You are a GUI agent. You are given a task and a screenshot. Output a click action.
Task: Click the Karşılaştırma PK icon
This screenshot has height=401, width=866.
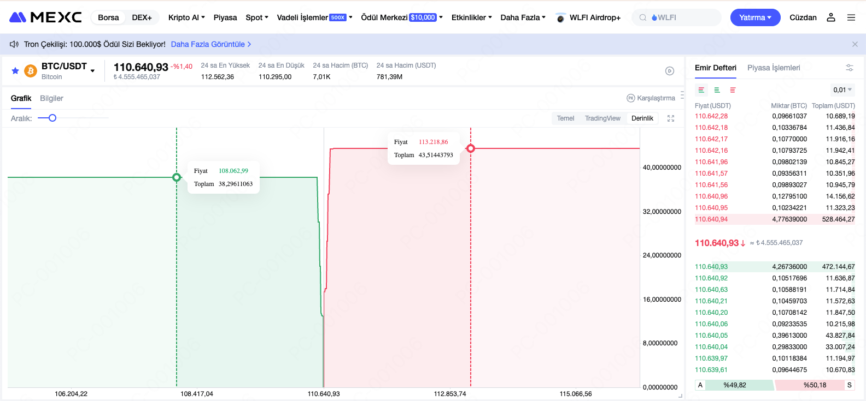[631, 98]
